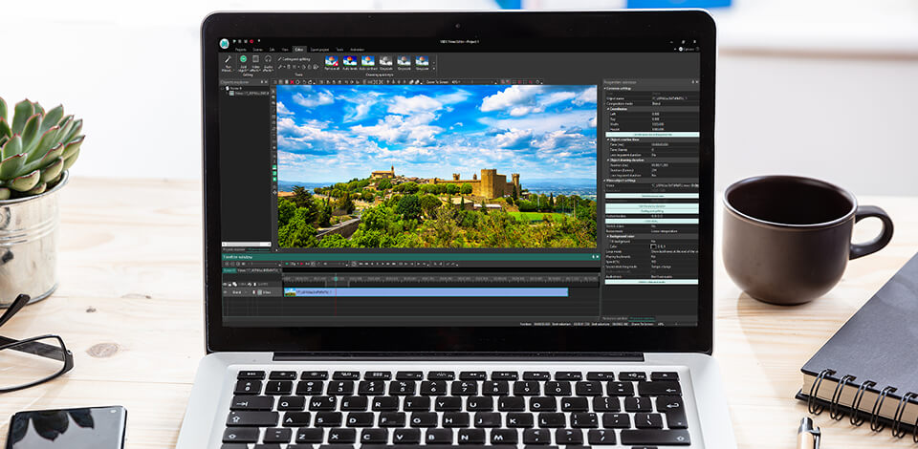Click the timeline playhead marker
This screenshot has width=918, height=449.
(336, 279)
